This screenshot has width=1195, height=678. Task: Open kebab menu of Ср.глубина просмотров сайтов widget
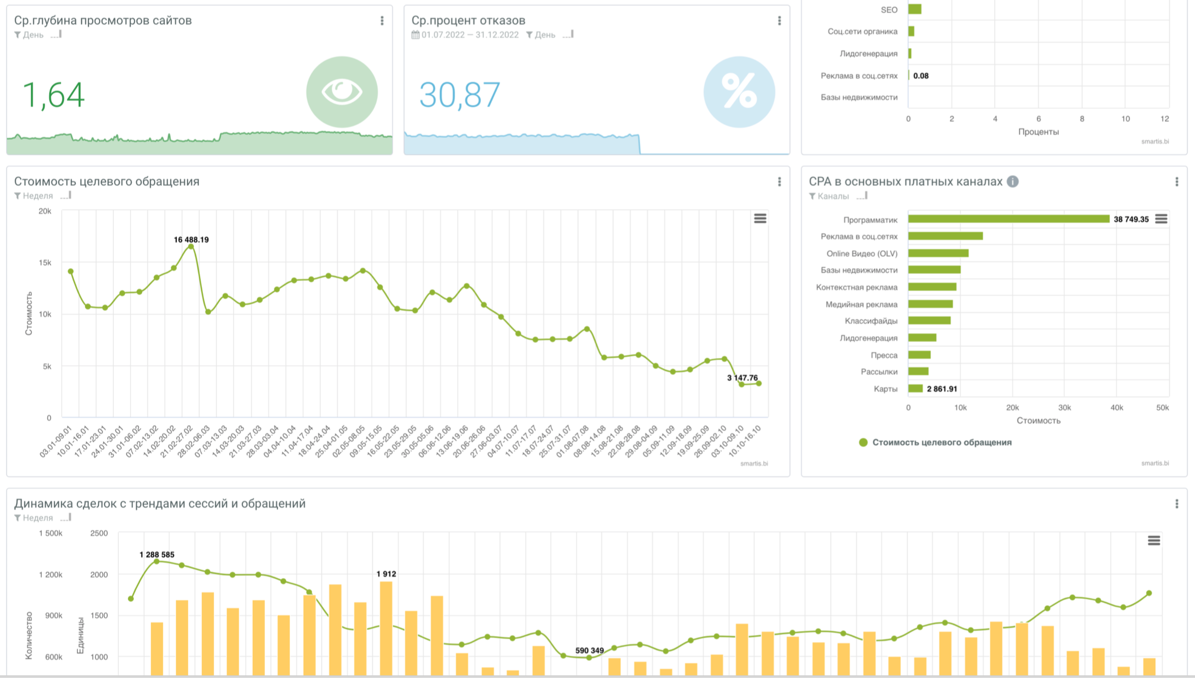(x=382, y=21)
